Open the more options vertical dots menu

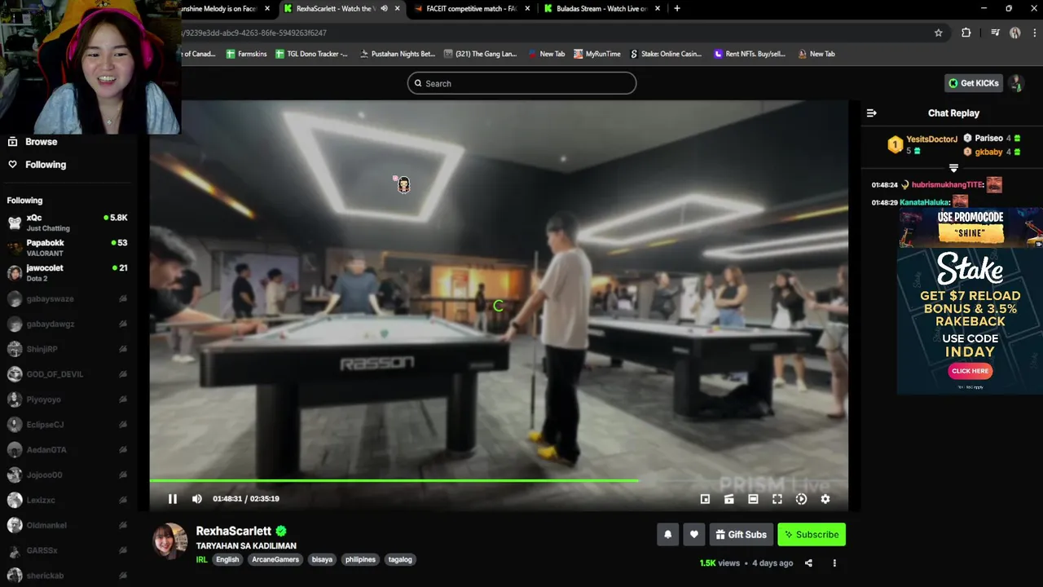click(x=834, y=563)
